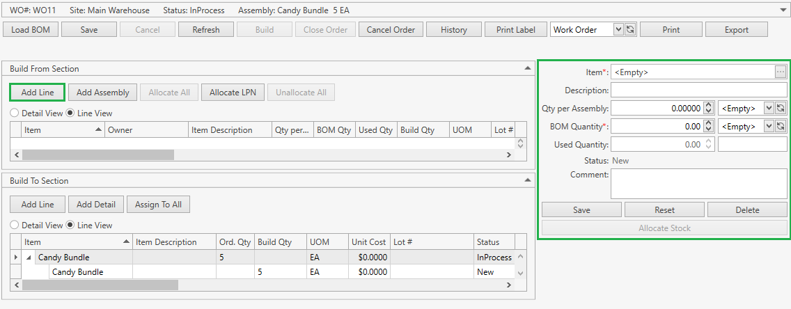Click the Owner column header in Build From grid

click(x=146, y=130)
